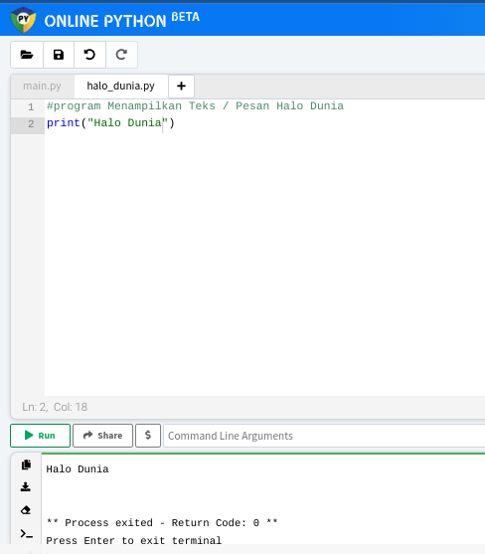This screenshot has height=554, width=485.
Task: Share the code with the Share button
Action: (x=102, y=436)
